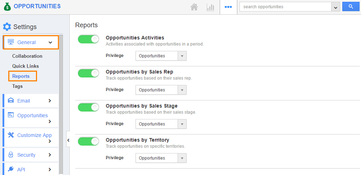Click the search opportunities input field
Screen dimensions: 361x175
click(285, 7)
